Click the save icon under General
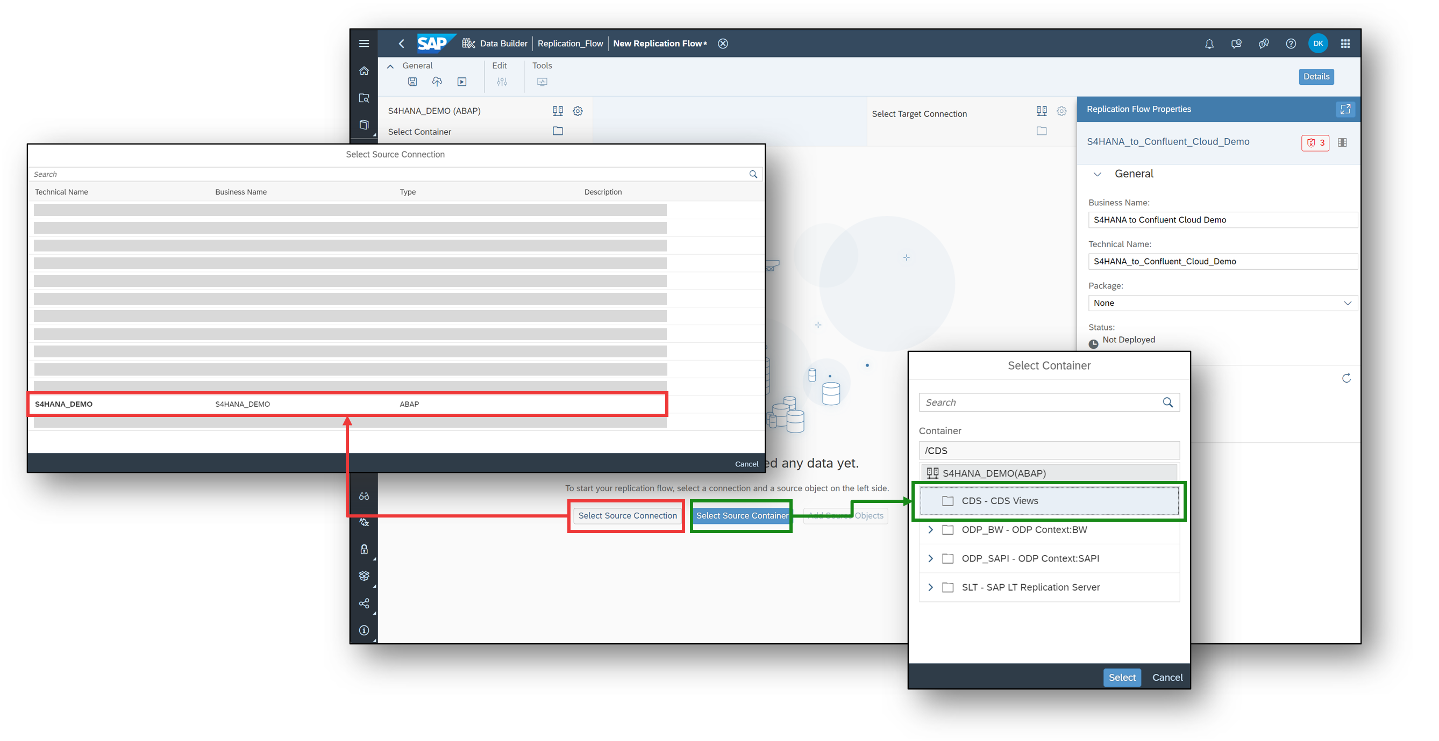This screenshot has height=741, width=1439. pos(412,82)
